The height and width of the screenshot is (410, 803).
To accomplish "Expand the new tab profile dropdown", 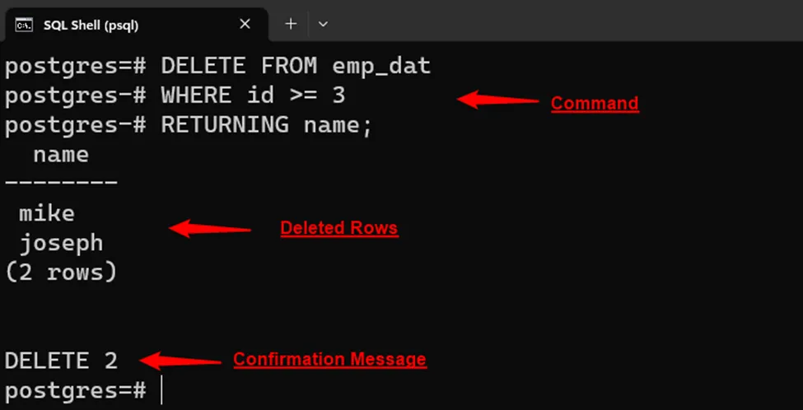I will pos(323,24).
